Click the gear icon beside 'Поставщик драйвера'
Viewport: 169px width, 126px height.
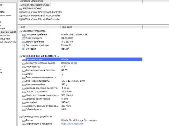point(24,45)
